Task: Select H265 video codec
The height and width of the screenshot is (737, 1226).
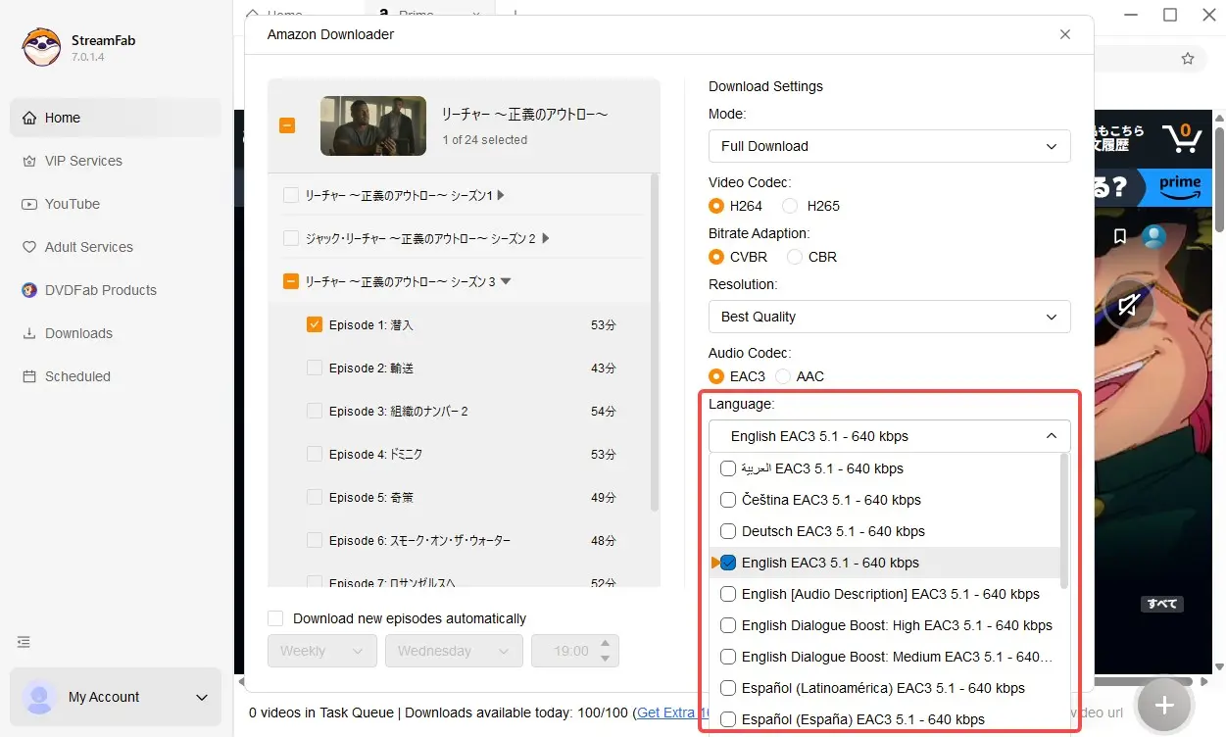Action: click(790, 206)
